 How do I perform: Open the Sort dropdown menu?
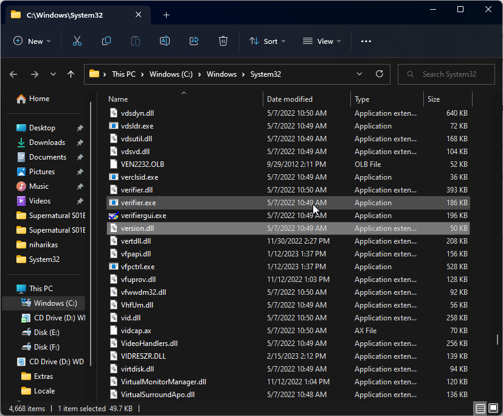pyautogui.click(x=267, y=41)
